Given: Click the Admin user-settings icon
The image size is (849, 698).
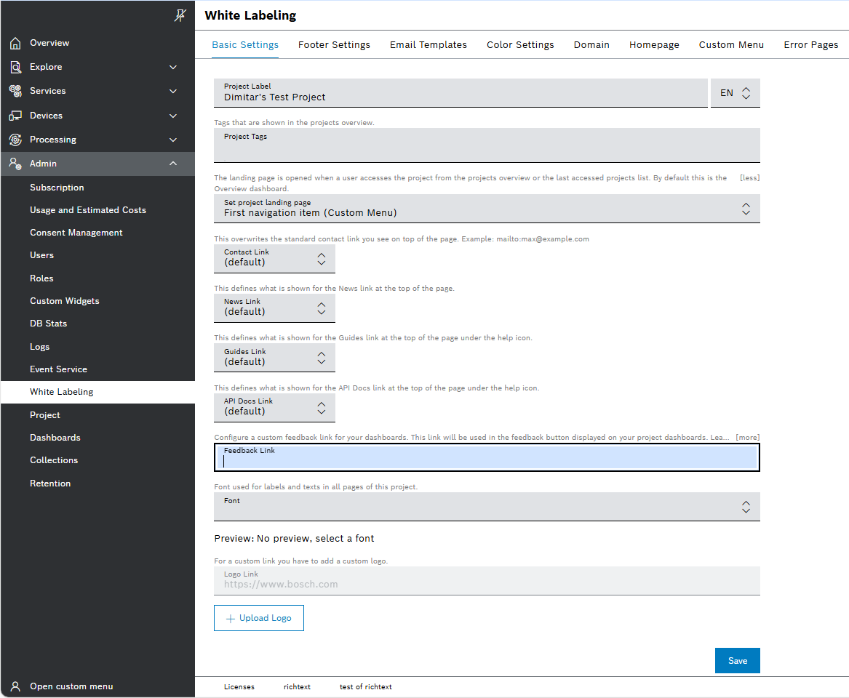Looking at the screenshot, I should click(15, 164).
